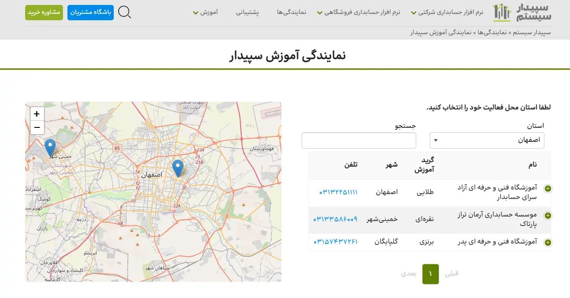Select the map pin near Isfahan center
Image resolution: width=570 pixels, height=298 pixels.
[178, 168]
